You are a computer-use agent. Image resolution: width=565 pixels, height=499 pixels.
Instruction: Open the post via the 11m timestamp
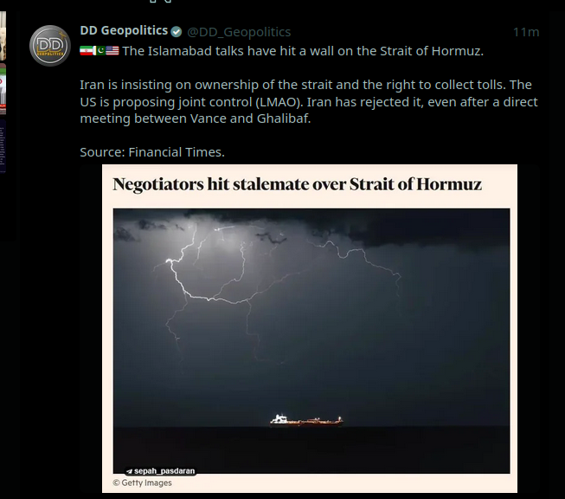click(x=525, y=32)
